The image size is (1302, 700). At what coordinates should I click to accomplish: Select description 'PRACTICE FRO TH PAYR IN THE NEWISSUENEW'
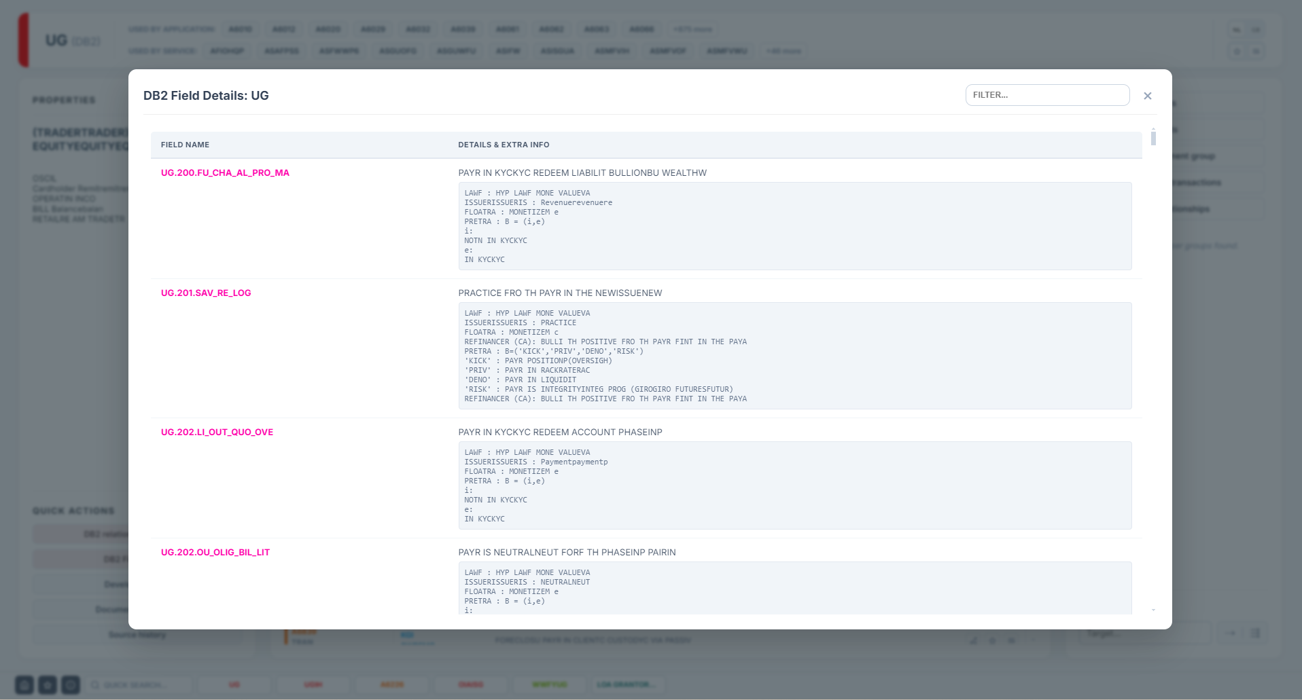point(560,293)
